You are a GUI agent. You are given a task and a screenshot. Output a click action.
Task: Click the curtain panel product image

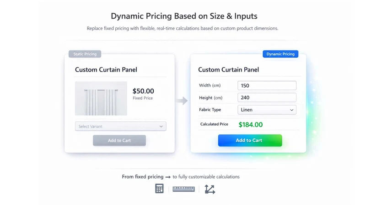[x=101, y=98]
